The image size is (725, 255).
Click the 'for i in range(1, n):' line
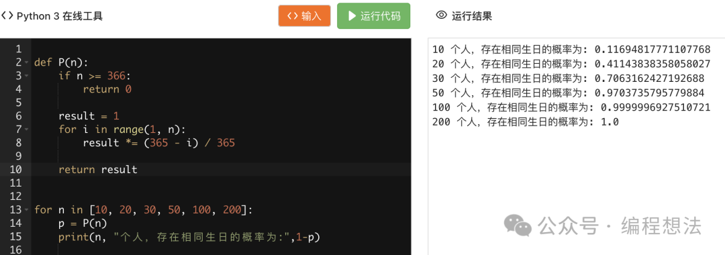(123, 130)
